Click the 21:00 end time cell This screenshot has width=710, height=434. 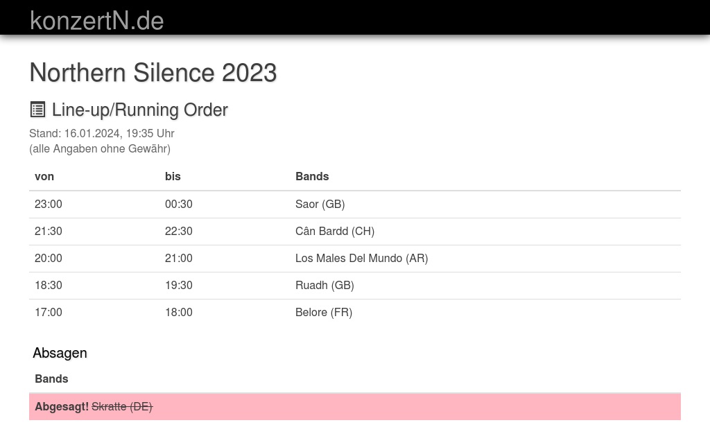tap(179, 258)
